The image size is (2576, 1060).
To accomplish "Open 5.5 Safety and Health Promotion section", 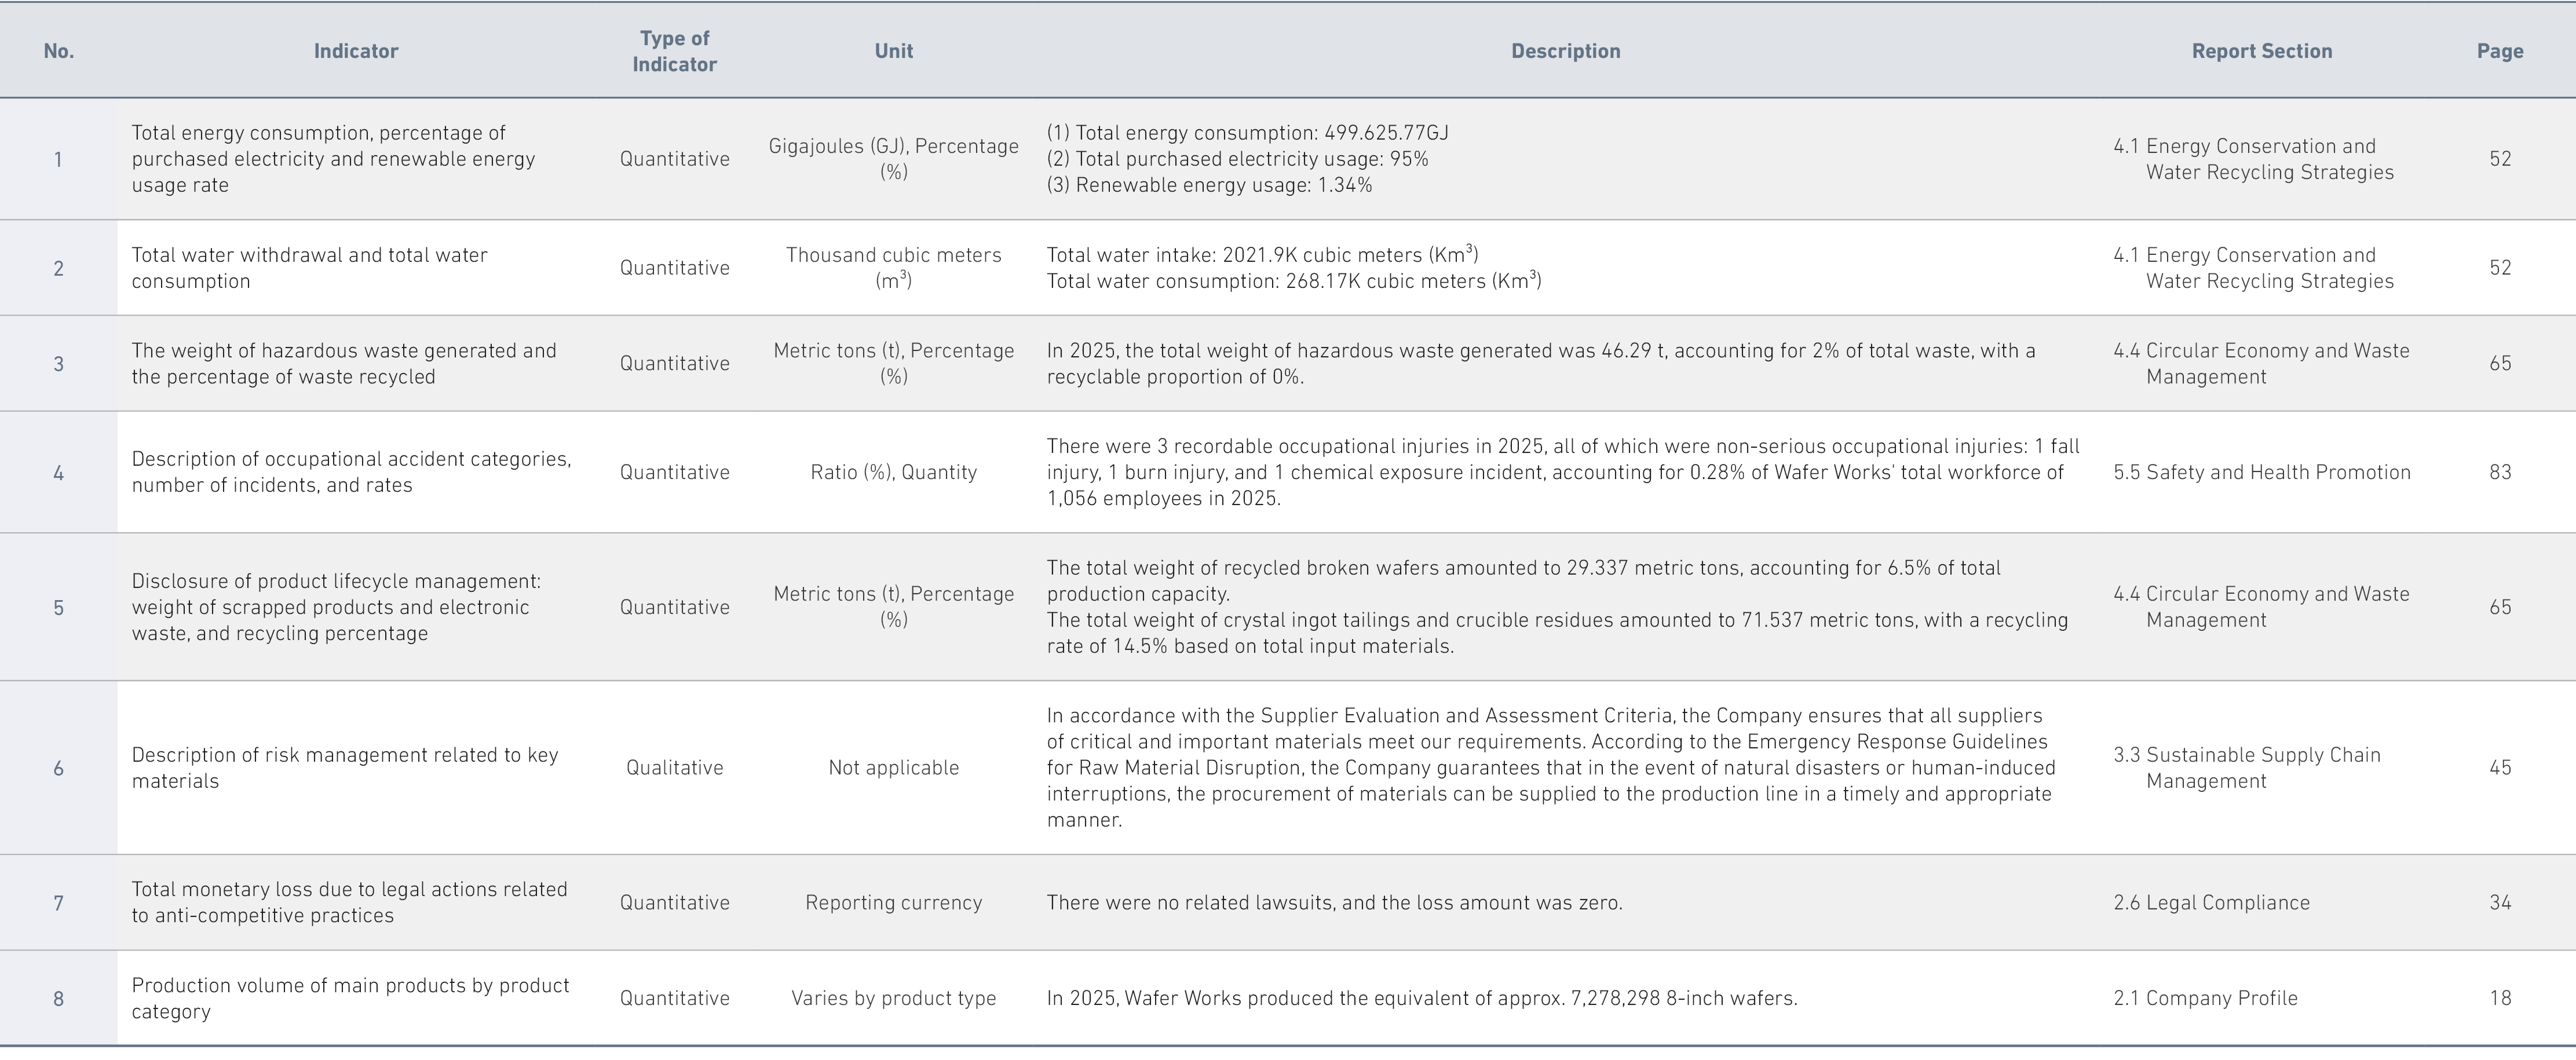I will click(2261, 472).
